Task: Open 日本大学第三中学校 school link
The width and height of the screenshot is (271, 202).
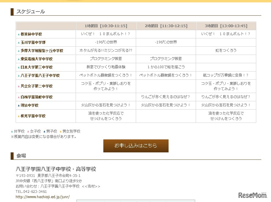Action: coord(37,67)
